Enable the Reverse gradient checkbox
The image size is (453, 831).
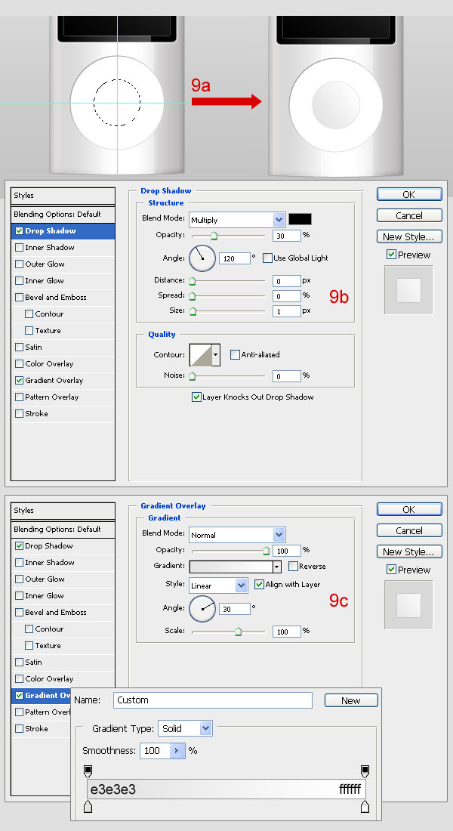pyautogui.click(x=293, y=567)
